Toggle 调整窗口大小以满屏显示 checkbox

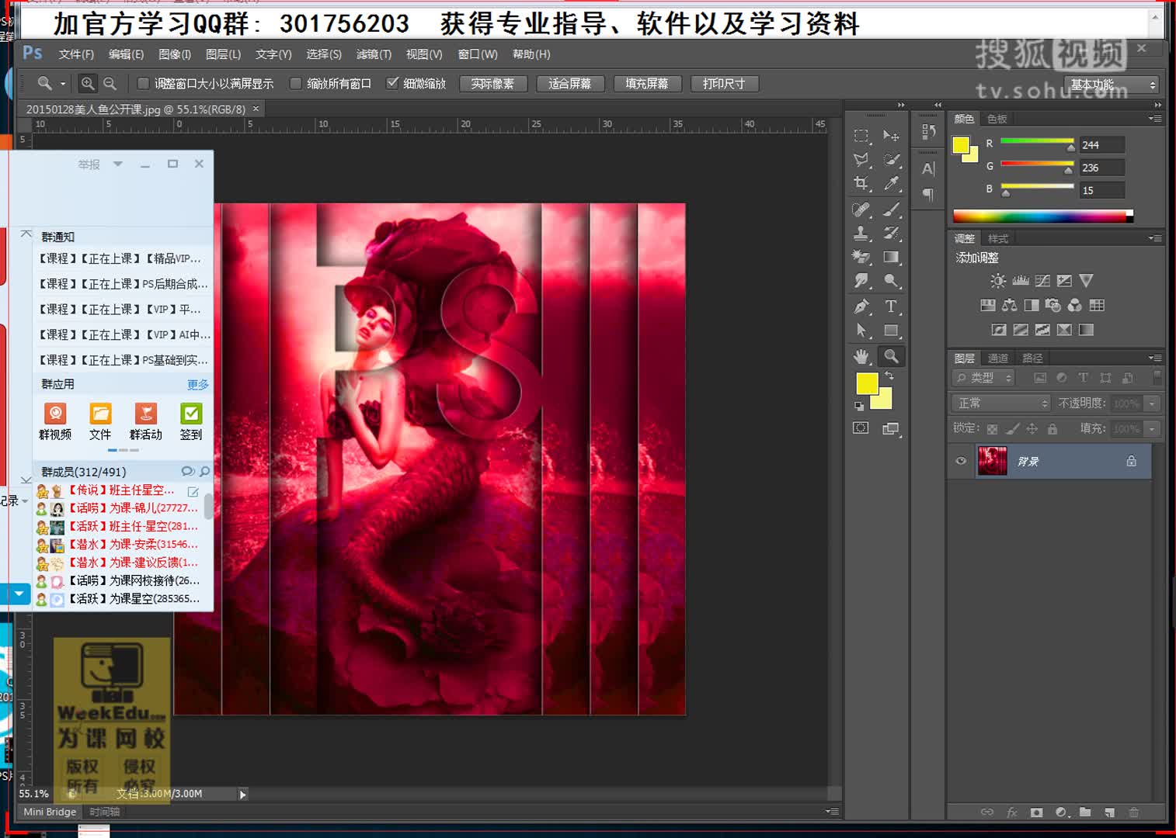143,83
